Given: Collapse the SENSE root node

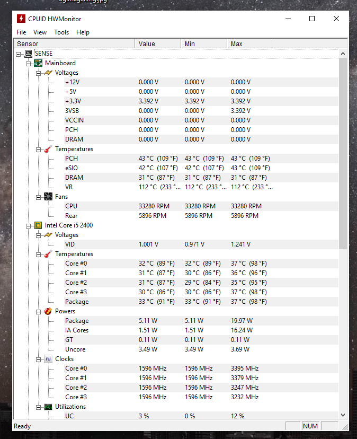Looking at the screenshot, I should point(18,54).
